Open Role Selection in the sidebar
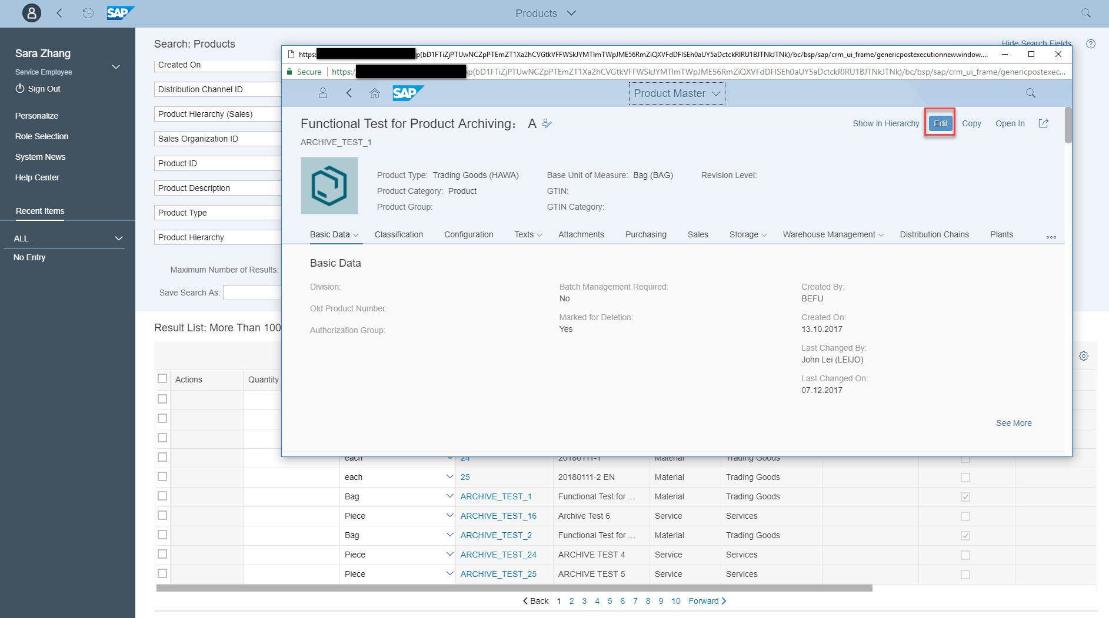Screen dimensions: 1109x618 pos(42,136)
